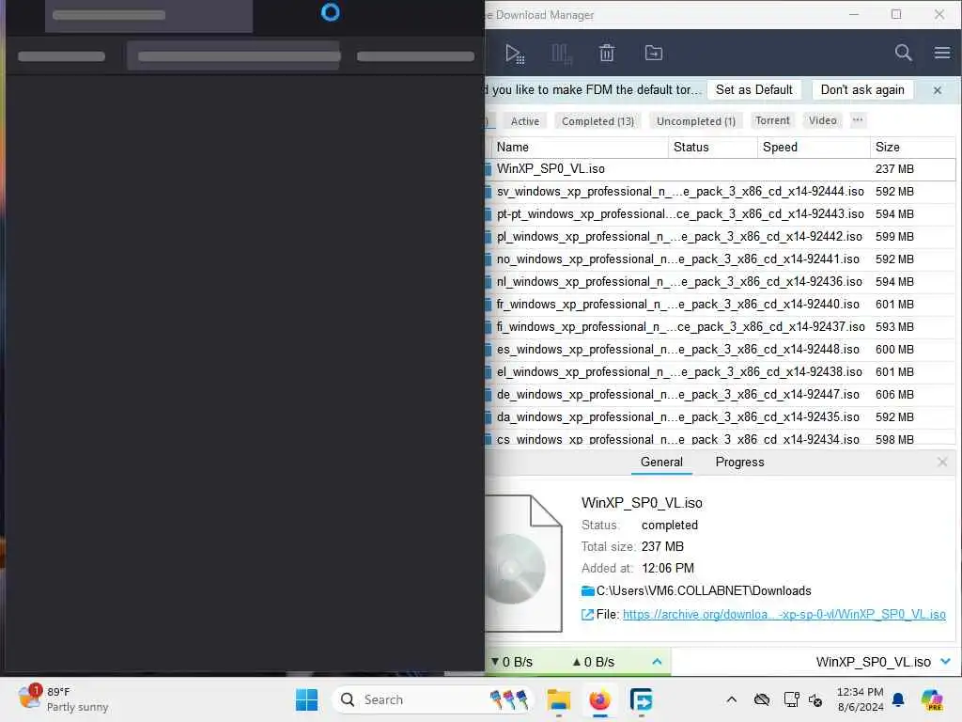Open search in Download Manager
The image size is (962, 722).
(903, 53)
